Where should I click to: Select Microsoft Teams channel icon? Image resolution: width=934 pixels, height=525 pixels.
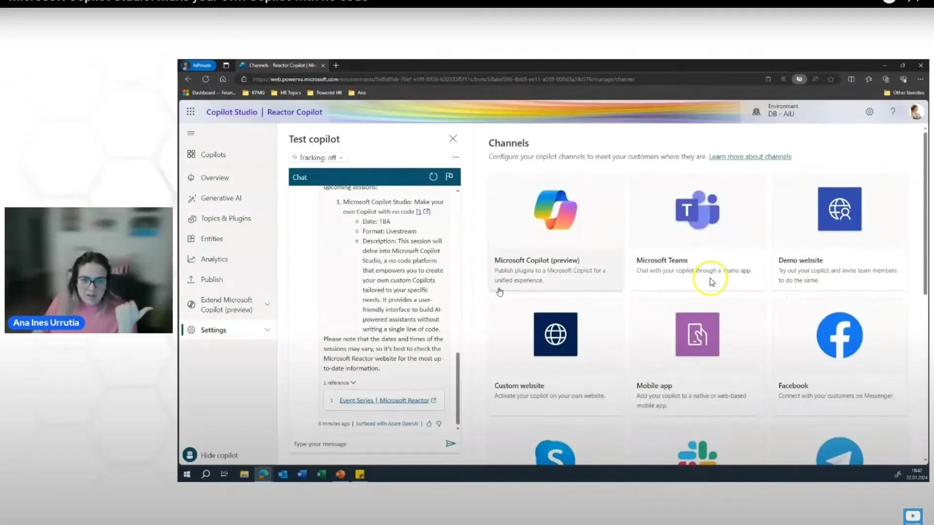697,209
